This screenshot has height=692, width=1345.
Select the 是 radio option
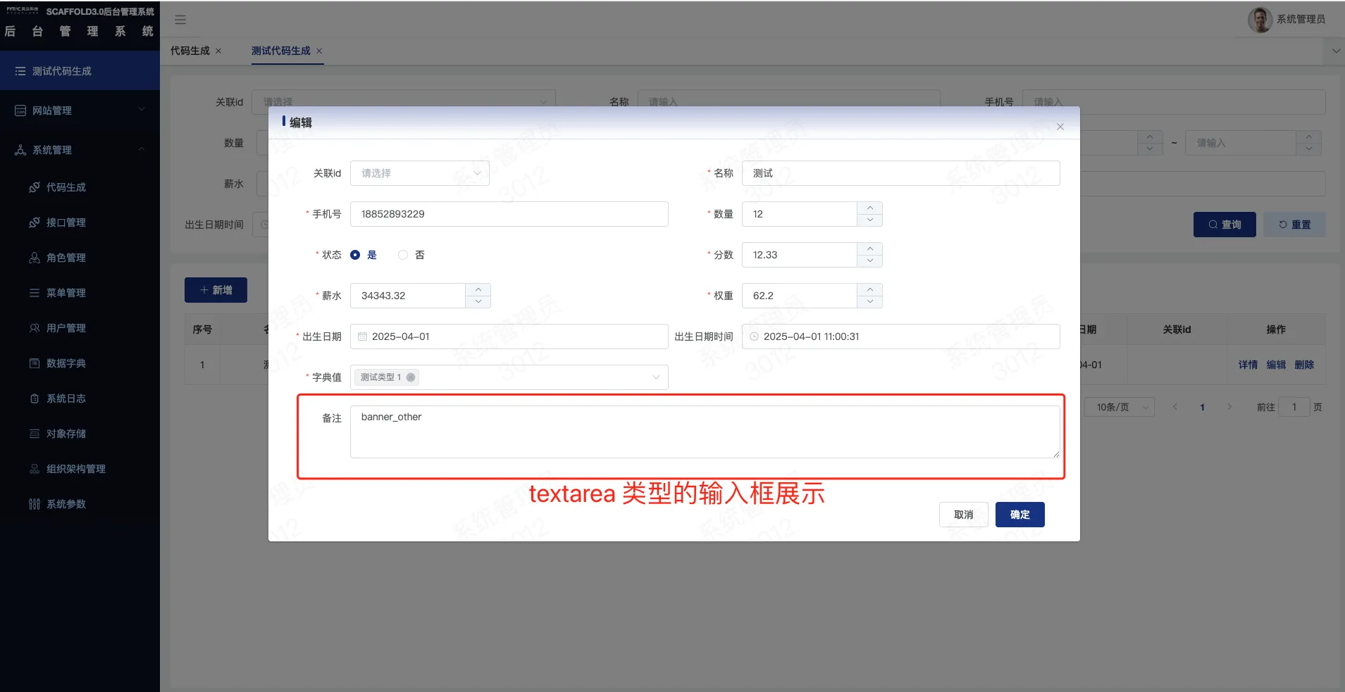355,255
